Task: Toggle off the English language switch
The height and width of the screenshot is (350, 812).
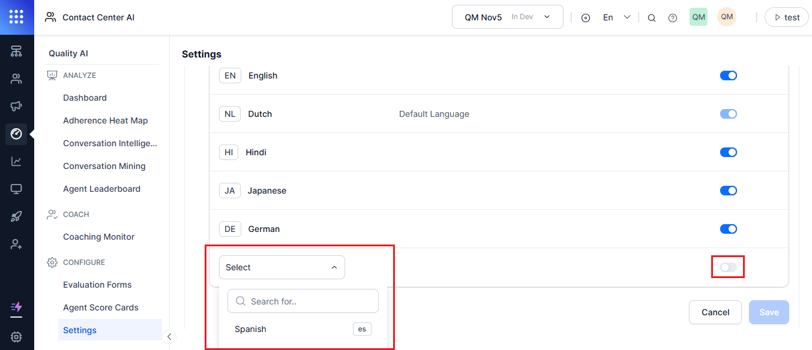Action: [728, 76]
